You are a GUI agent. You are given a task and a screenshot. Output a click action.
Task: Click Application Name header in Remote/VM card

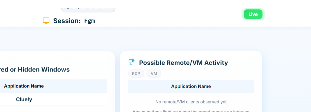pos(191,86)
